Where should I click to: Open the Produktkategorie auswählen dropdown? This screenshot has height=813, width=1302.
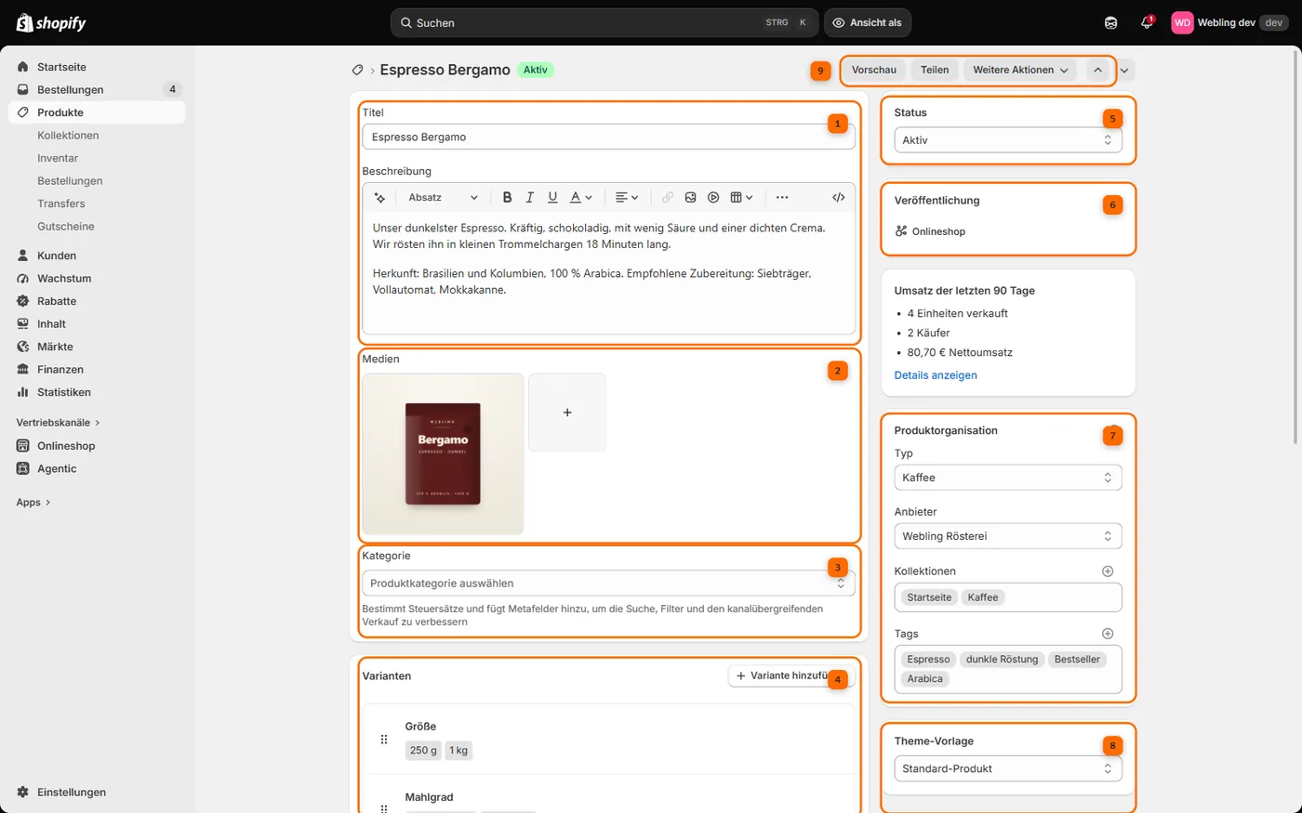point(608,584)
